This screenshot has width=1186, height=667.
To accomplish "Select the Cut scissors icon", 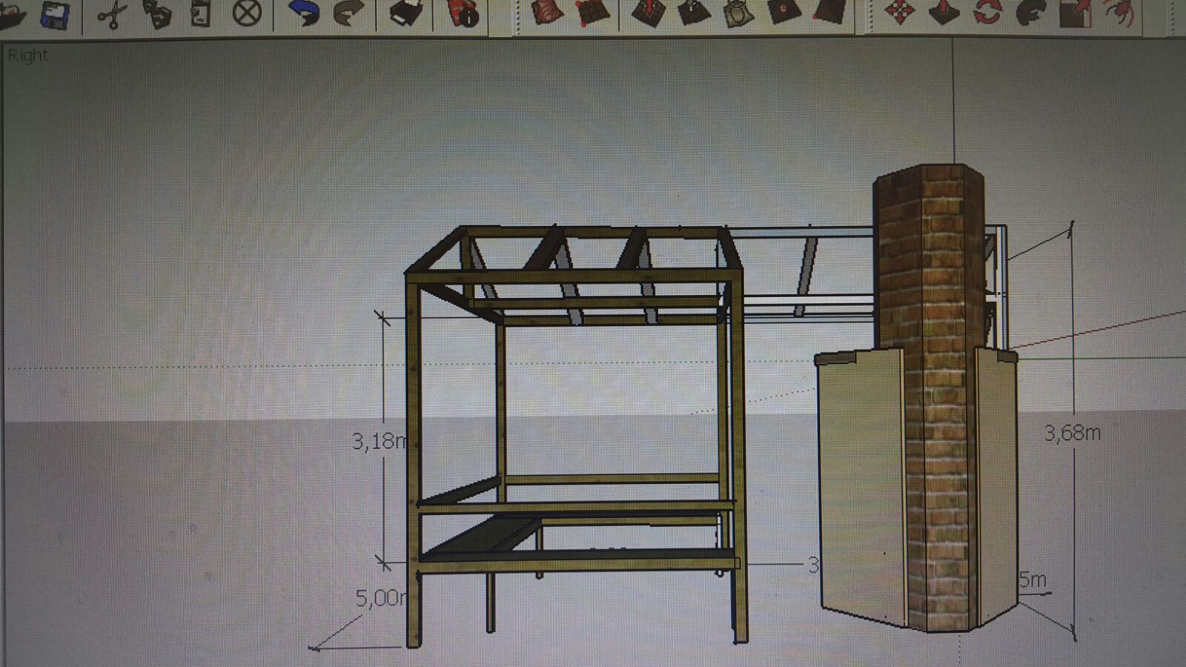I will point(112,15).
